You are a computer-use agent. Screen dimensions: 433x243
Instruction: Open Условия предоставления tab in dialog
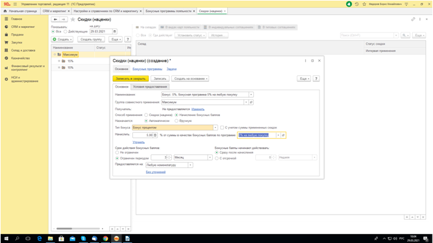pos(150,87)
